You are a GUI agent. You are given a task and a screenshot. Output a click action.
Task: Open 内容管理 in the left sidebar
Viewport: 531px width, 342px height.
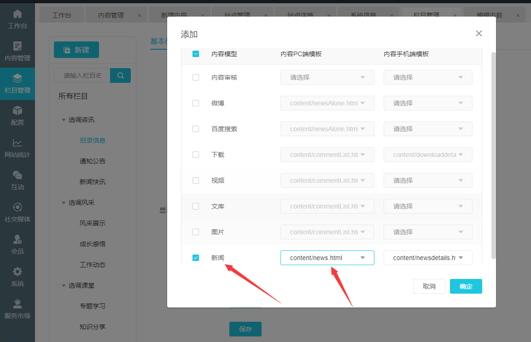point(18,52)
